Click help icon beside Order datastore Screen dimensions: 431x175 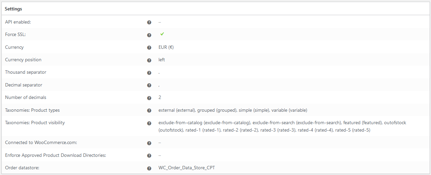149,168
